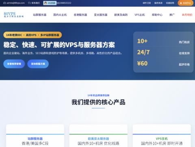Open the 欧美及高防 menu item
This screenshot has height=147, width=195.
(121, 15)
